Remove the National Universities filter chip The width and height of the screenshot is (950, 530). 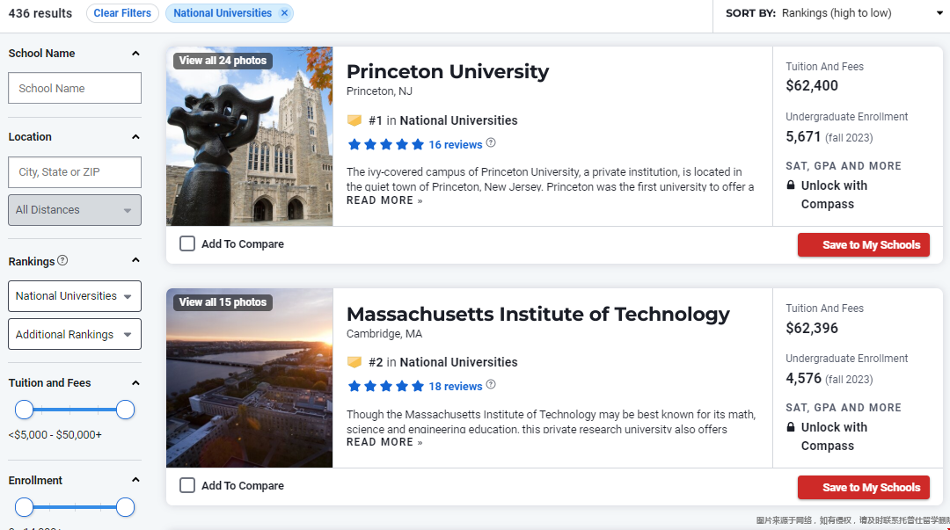[x=284, y=12]
